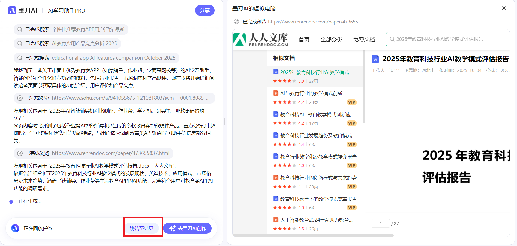Viewport: 517px width, 246px height.
Task: Close the 墨刀AI的虚拟电脑 panel
Action: click(504, 8)
